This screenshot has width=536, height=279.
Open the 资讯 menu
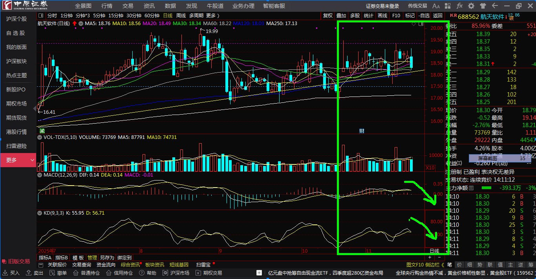tap(149, 6)
